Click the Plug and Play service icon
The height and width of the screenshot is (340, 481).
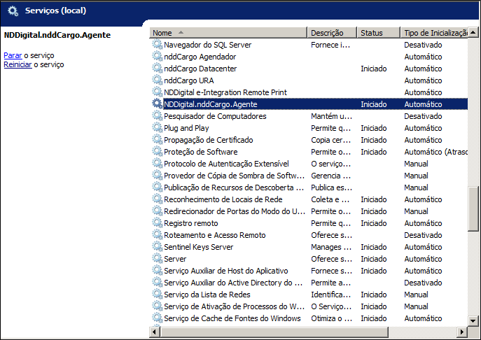157,128
